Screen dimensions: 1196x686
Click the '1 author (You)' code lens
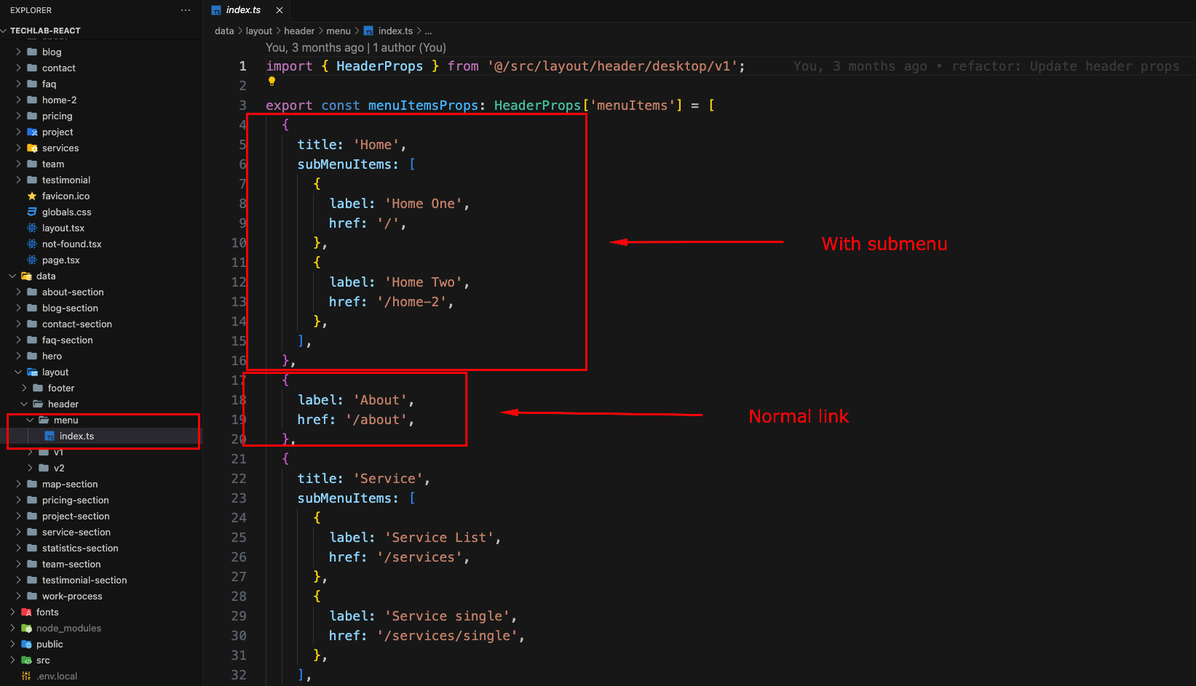[x=409, y=48]
